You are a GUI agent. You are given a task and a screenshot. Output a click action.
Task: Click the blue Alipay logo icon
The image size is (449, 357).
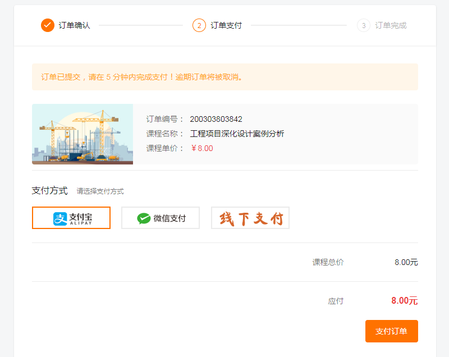click(x=60, y=218)
